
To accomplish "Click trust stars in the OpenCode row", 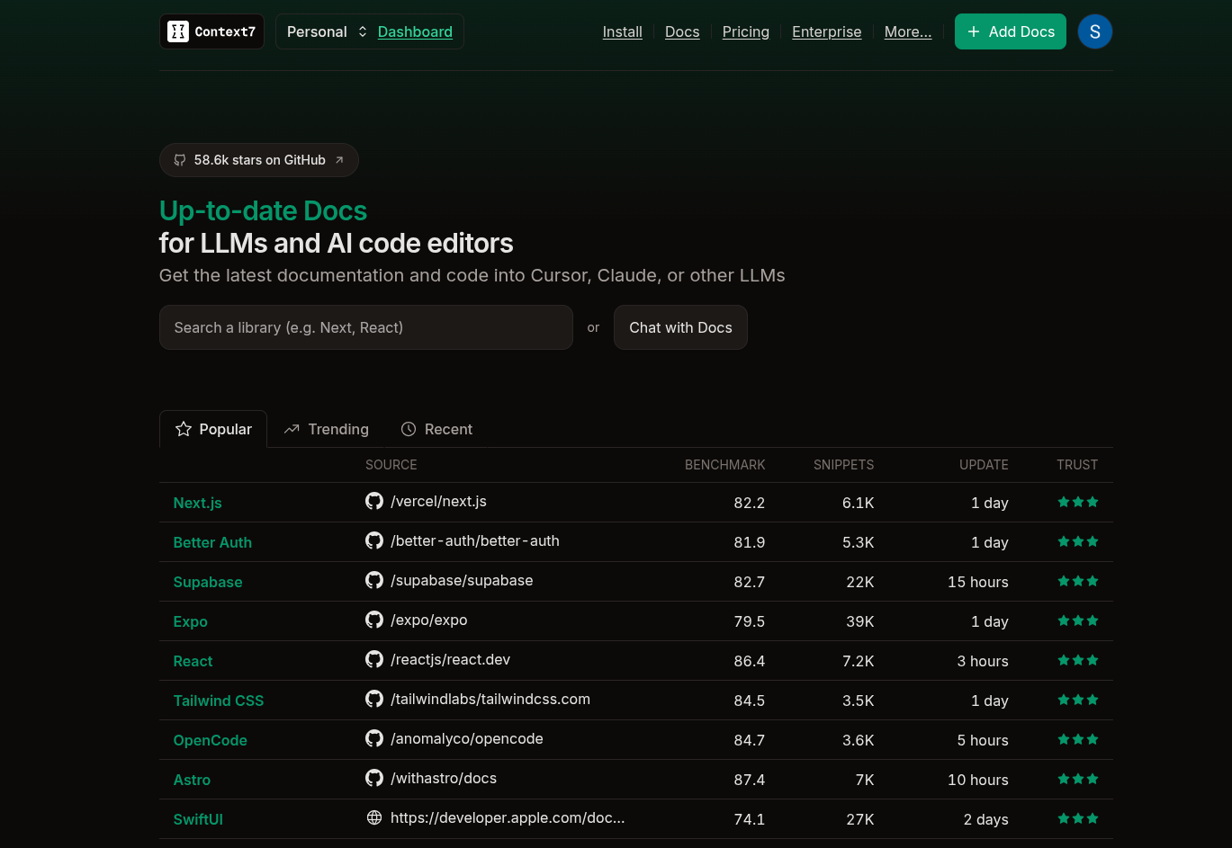I will click(1078, 739).
